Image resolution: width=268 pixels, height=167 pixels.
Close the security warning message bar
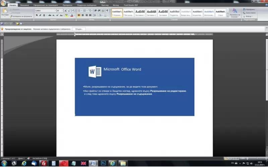coord(267,28)
